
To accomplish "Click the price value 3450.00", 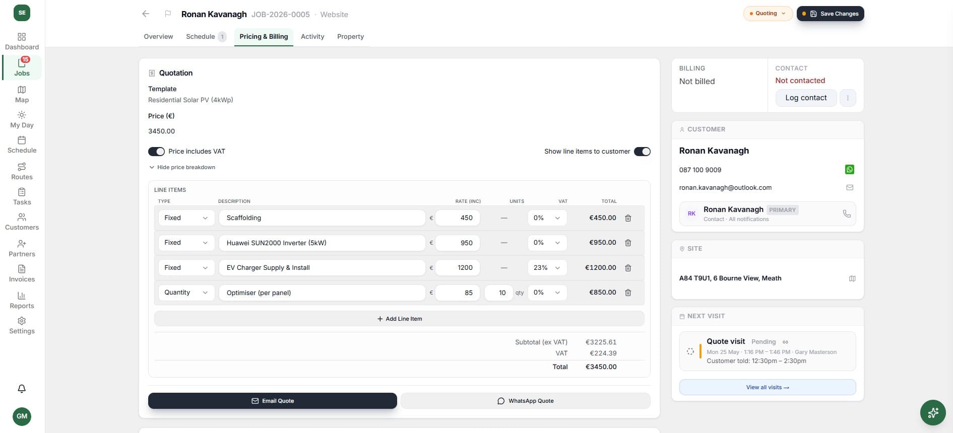I will click(x=161, y=131).
